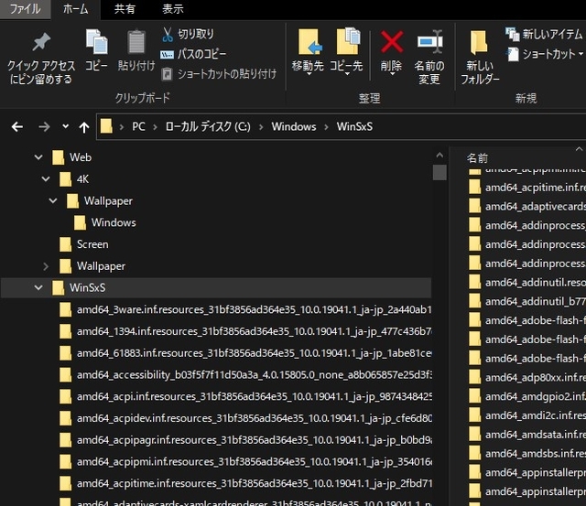Expand the Wallpaper folder below Screen
This screenshot has width=586, height=506.
point(46,266)
